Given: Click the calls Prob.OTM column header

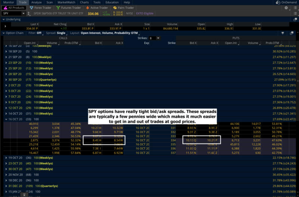Looking at the screenshot, I should coord(71,43).
